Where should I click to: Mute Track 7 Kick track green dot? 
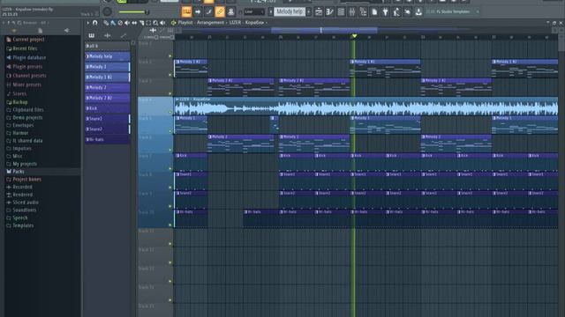(x=170, y=168)
